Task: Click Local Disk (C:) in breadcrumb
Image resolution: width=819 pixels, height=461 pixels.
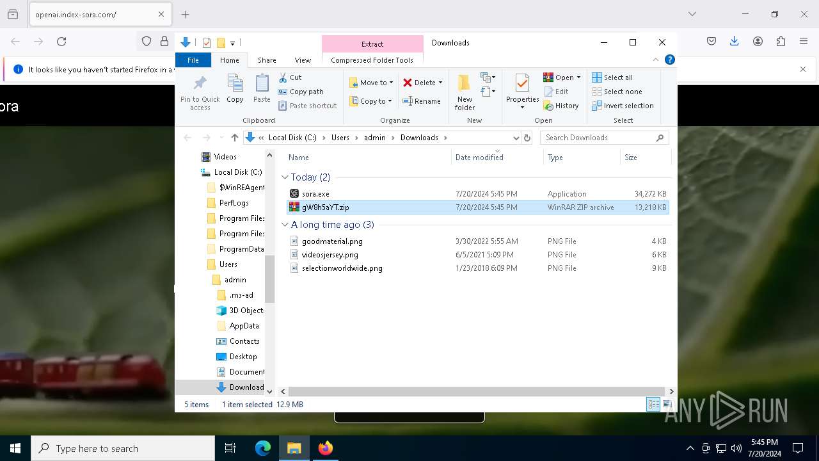Action: (292, 138)
